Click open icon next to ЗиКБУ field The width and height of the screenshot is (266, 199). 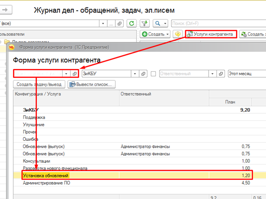click(143, 74)
